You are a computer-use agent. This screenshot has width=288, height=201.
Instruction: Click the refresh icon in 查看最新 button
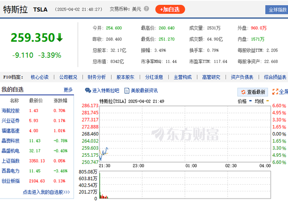243,92
